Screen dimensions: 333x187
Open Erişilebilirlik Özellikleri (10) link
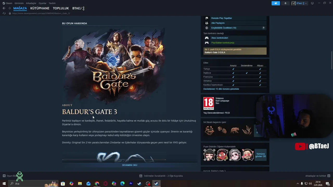click(x=224, y=28)
